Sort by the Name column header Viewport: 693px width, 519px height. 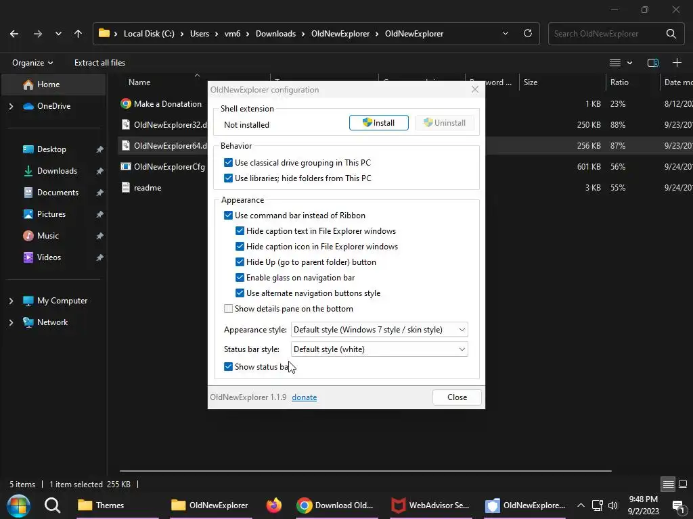139,82
